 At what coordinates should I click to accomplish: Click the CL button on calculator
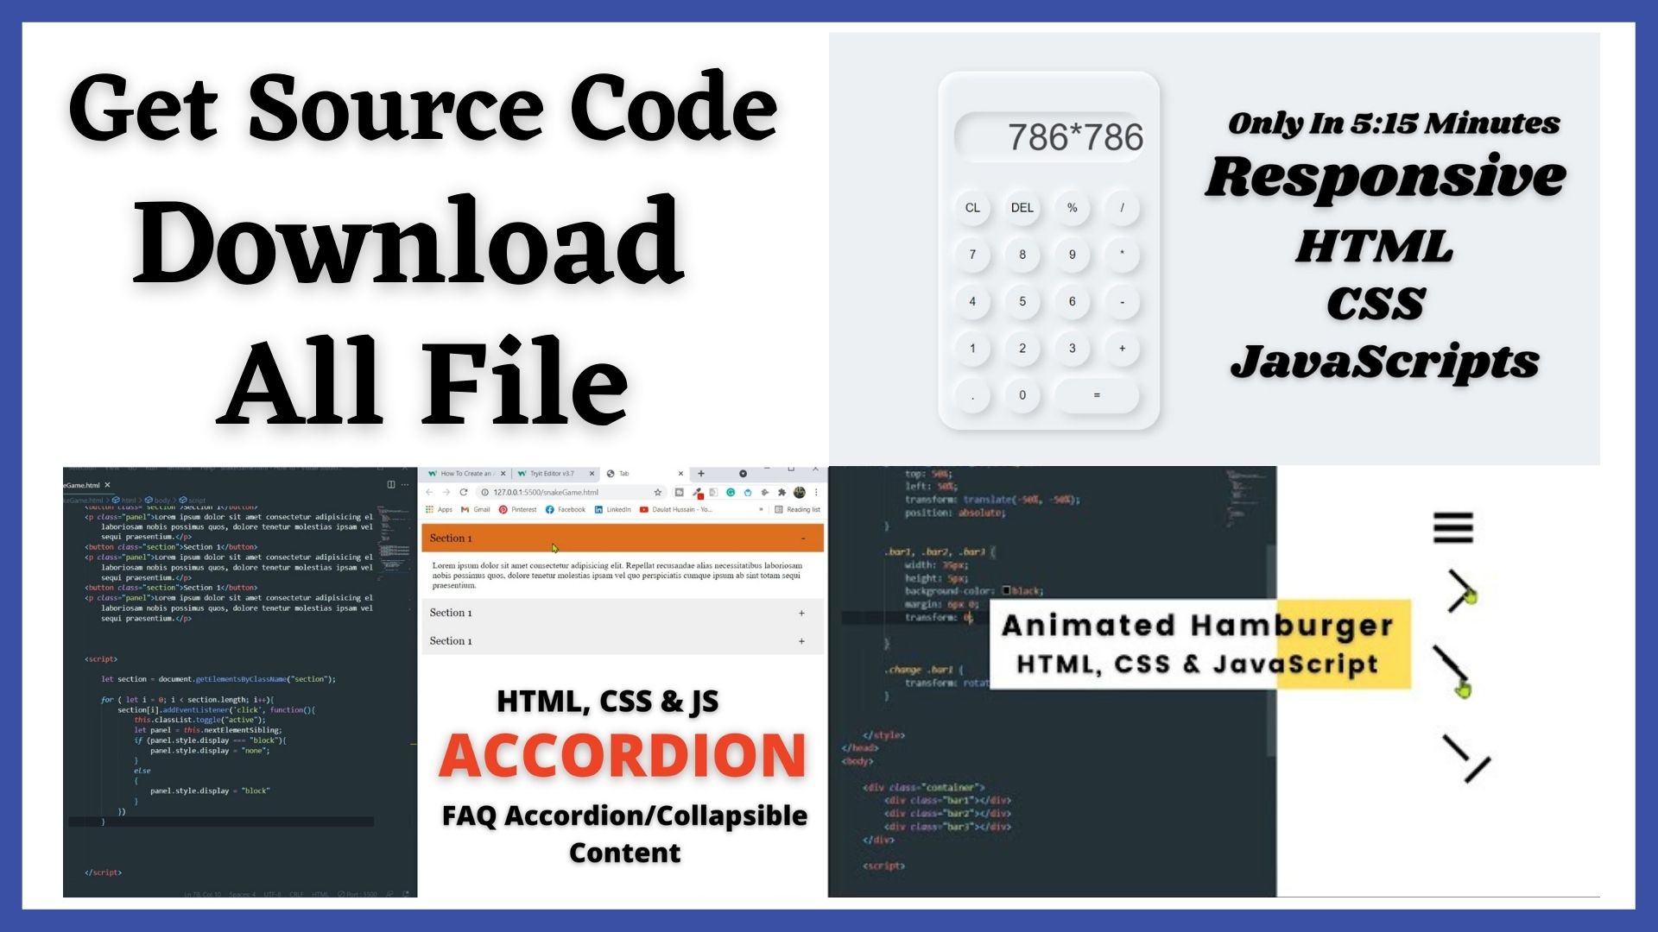(x=971, y=208)
